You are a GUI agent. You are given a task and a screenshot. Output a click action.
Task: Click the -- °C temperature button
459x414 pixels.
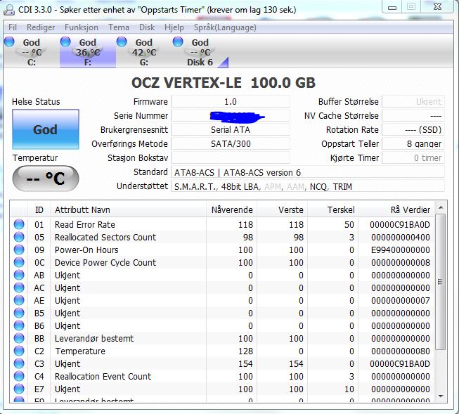pos(46,179)
